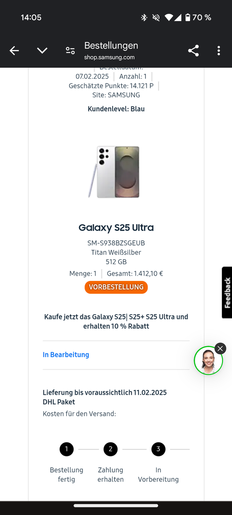
Task: Tap shop.samsung.com URL text
Action: [109, 57]
